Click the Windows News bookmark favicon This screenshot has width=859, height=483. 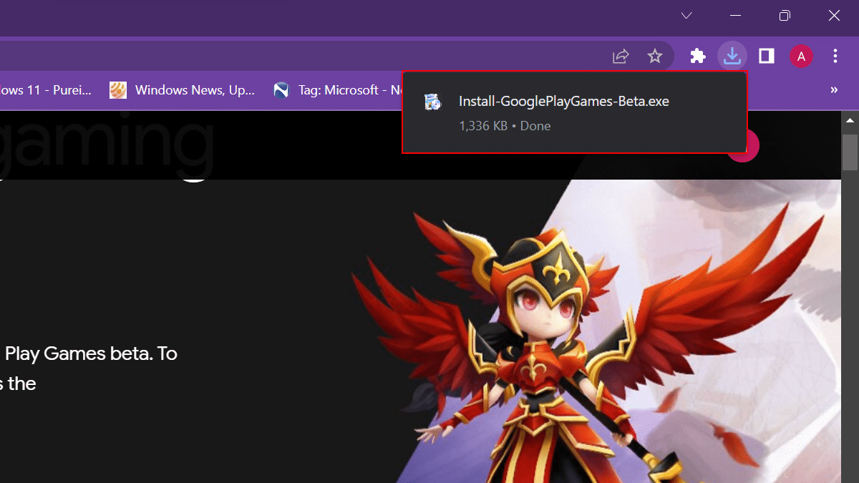point(118,90)
